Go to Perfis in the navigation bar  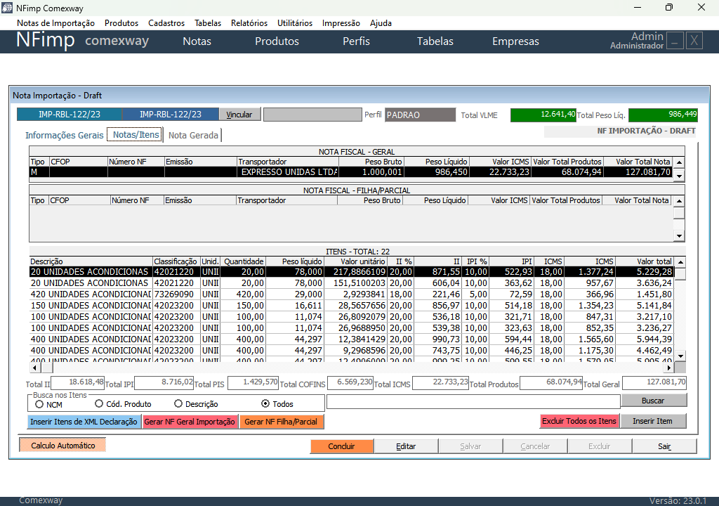tap(356, 41)
